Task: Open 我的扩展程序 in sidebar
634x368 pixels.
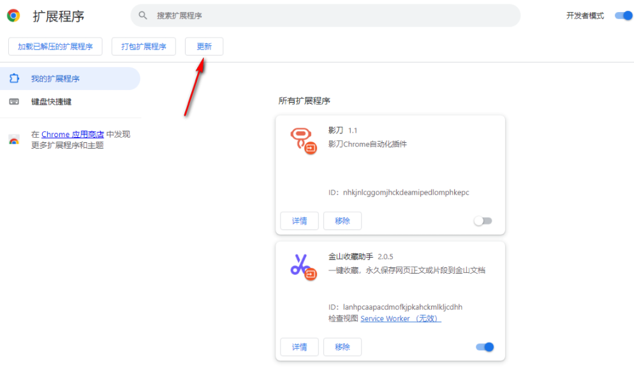Action: (70, 78)
